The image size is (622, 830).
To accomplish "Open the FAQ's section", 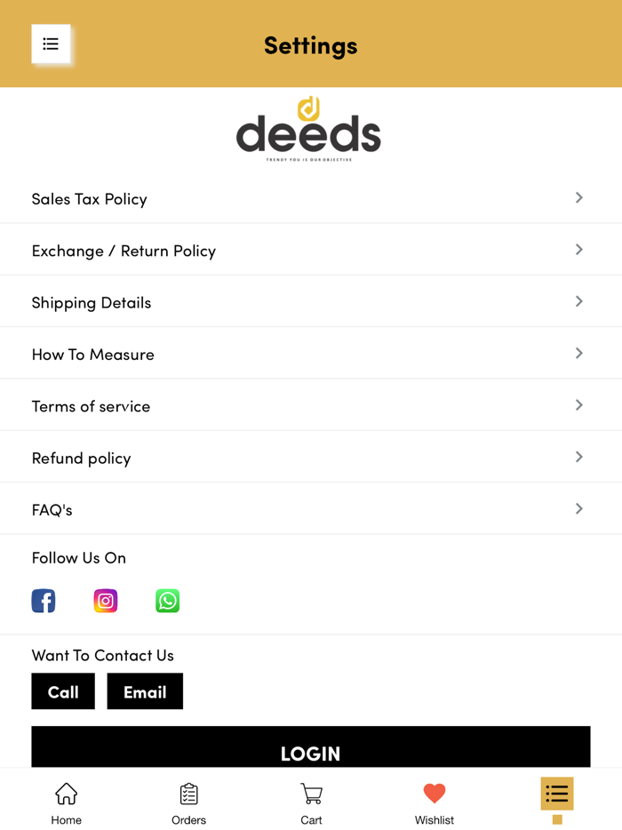I will tap(311, 508).
